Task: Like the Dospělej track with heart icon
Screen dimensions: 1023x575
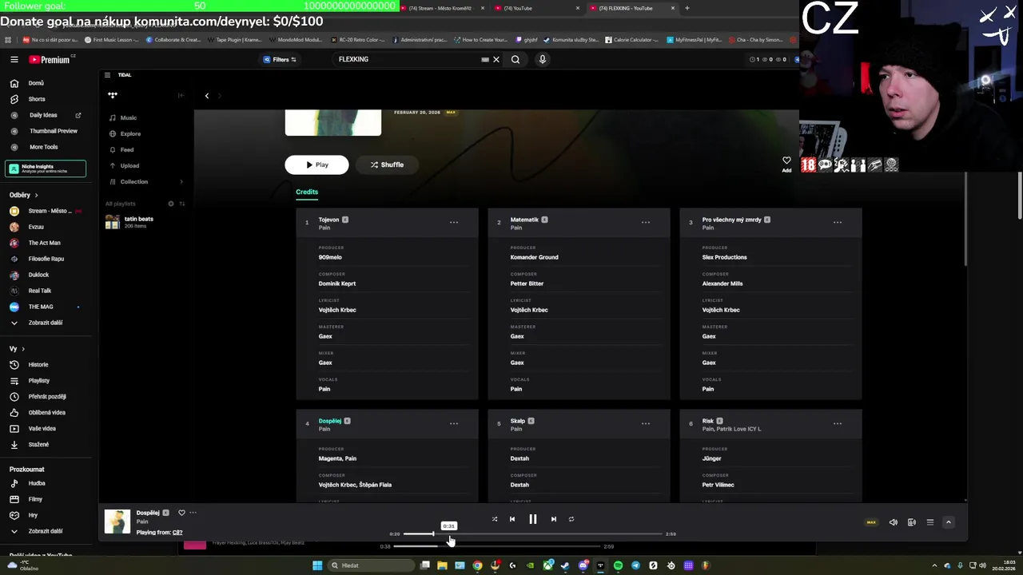Action: pyautogui.click(x=181, y=513)
